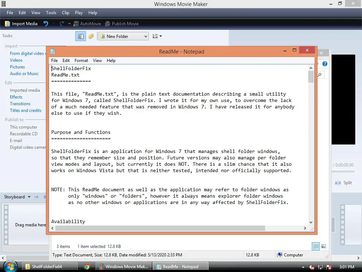Open Movie Maker Clip menu

pos(65,13)
